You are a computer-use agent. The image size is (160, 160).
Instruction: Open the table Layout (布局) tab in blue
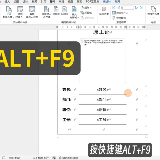click(117, 2)
